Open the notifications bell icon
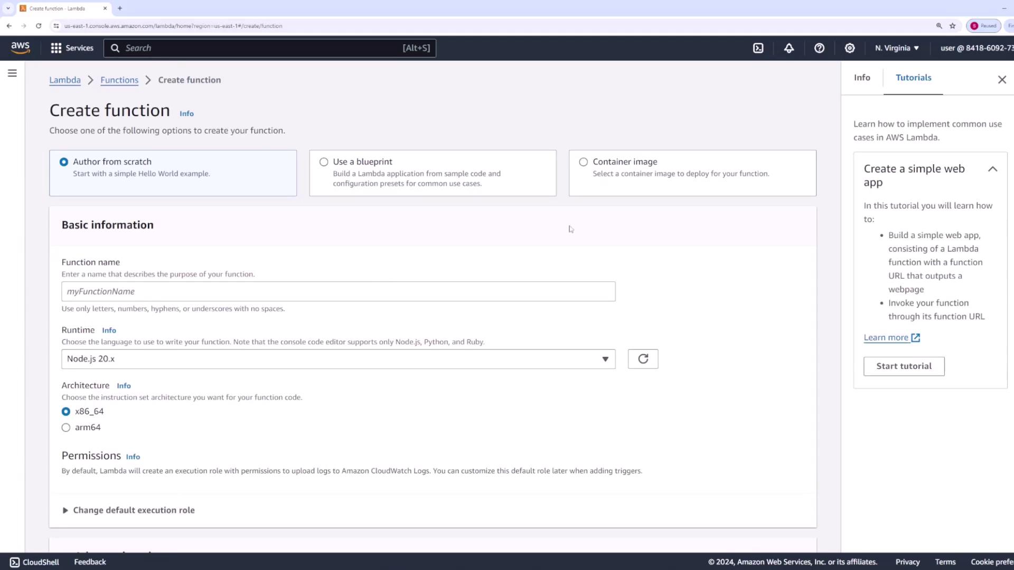This screenshot has height=570, width=1014. point(788,48)
